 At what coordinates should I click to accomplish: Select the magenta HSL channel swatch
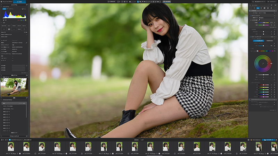[x=272, y=51]
